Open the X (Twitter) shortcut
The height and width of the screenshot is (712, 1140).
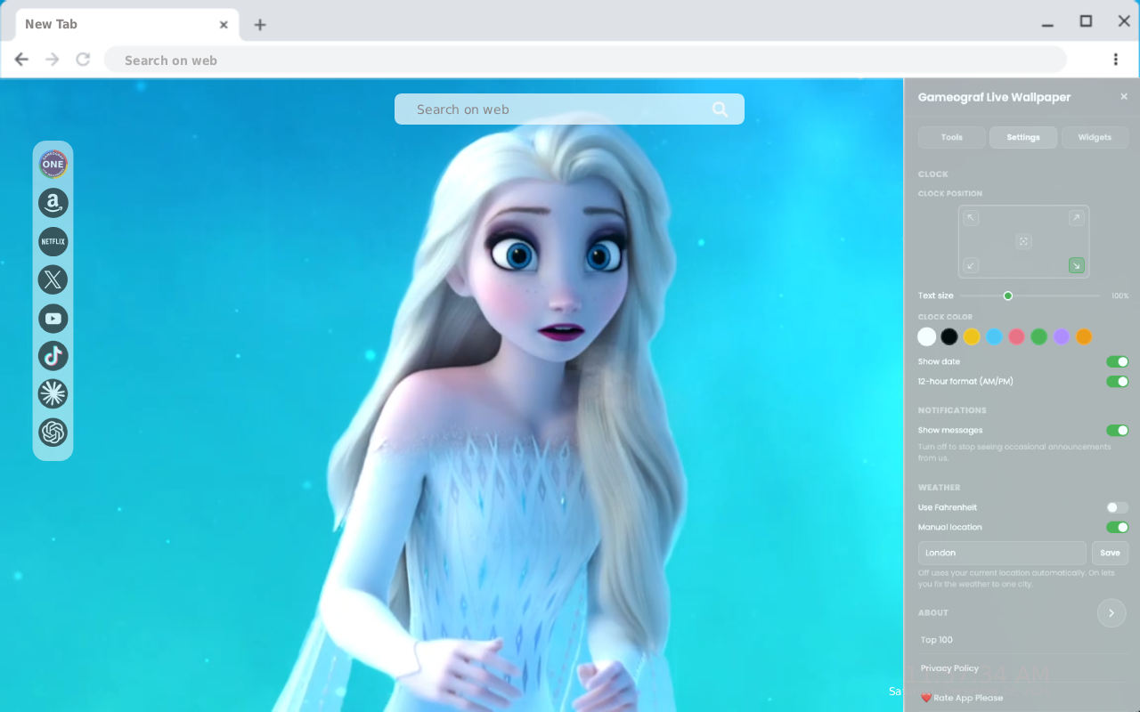tap(53, 279)
